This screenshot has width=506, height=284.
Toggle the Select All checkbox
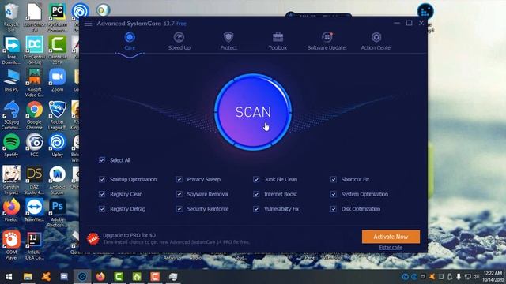click(x=102, y=159)
